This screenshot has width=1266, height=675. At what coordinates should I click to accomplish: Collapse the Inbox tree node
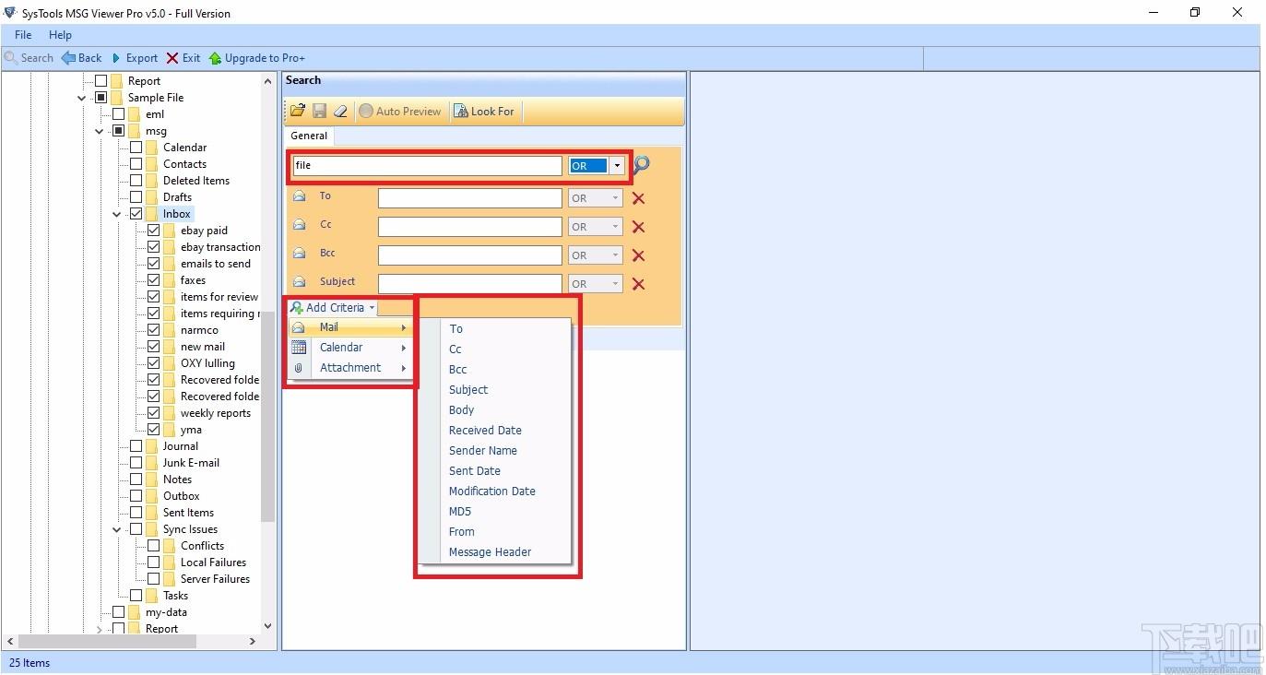click(x=117, y=214)
